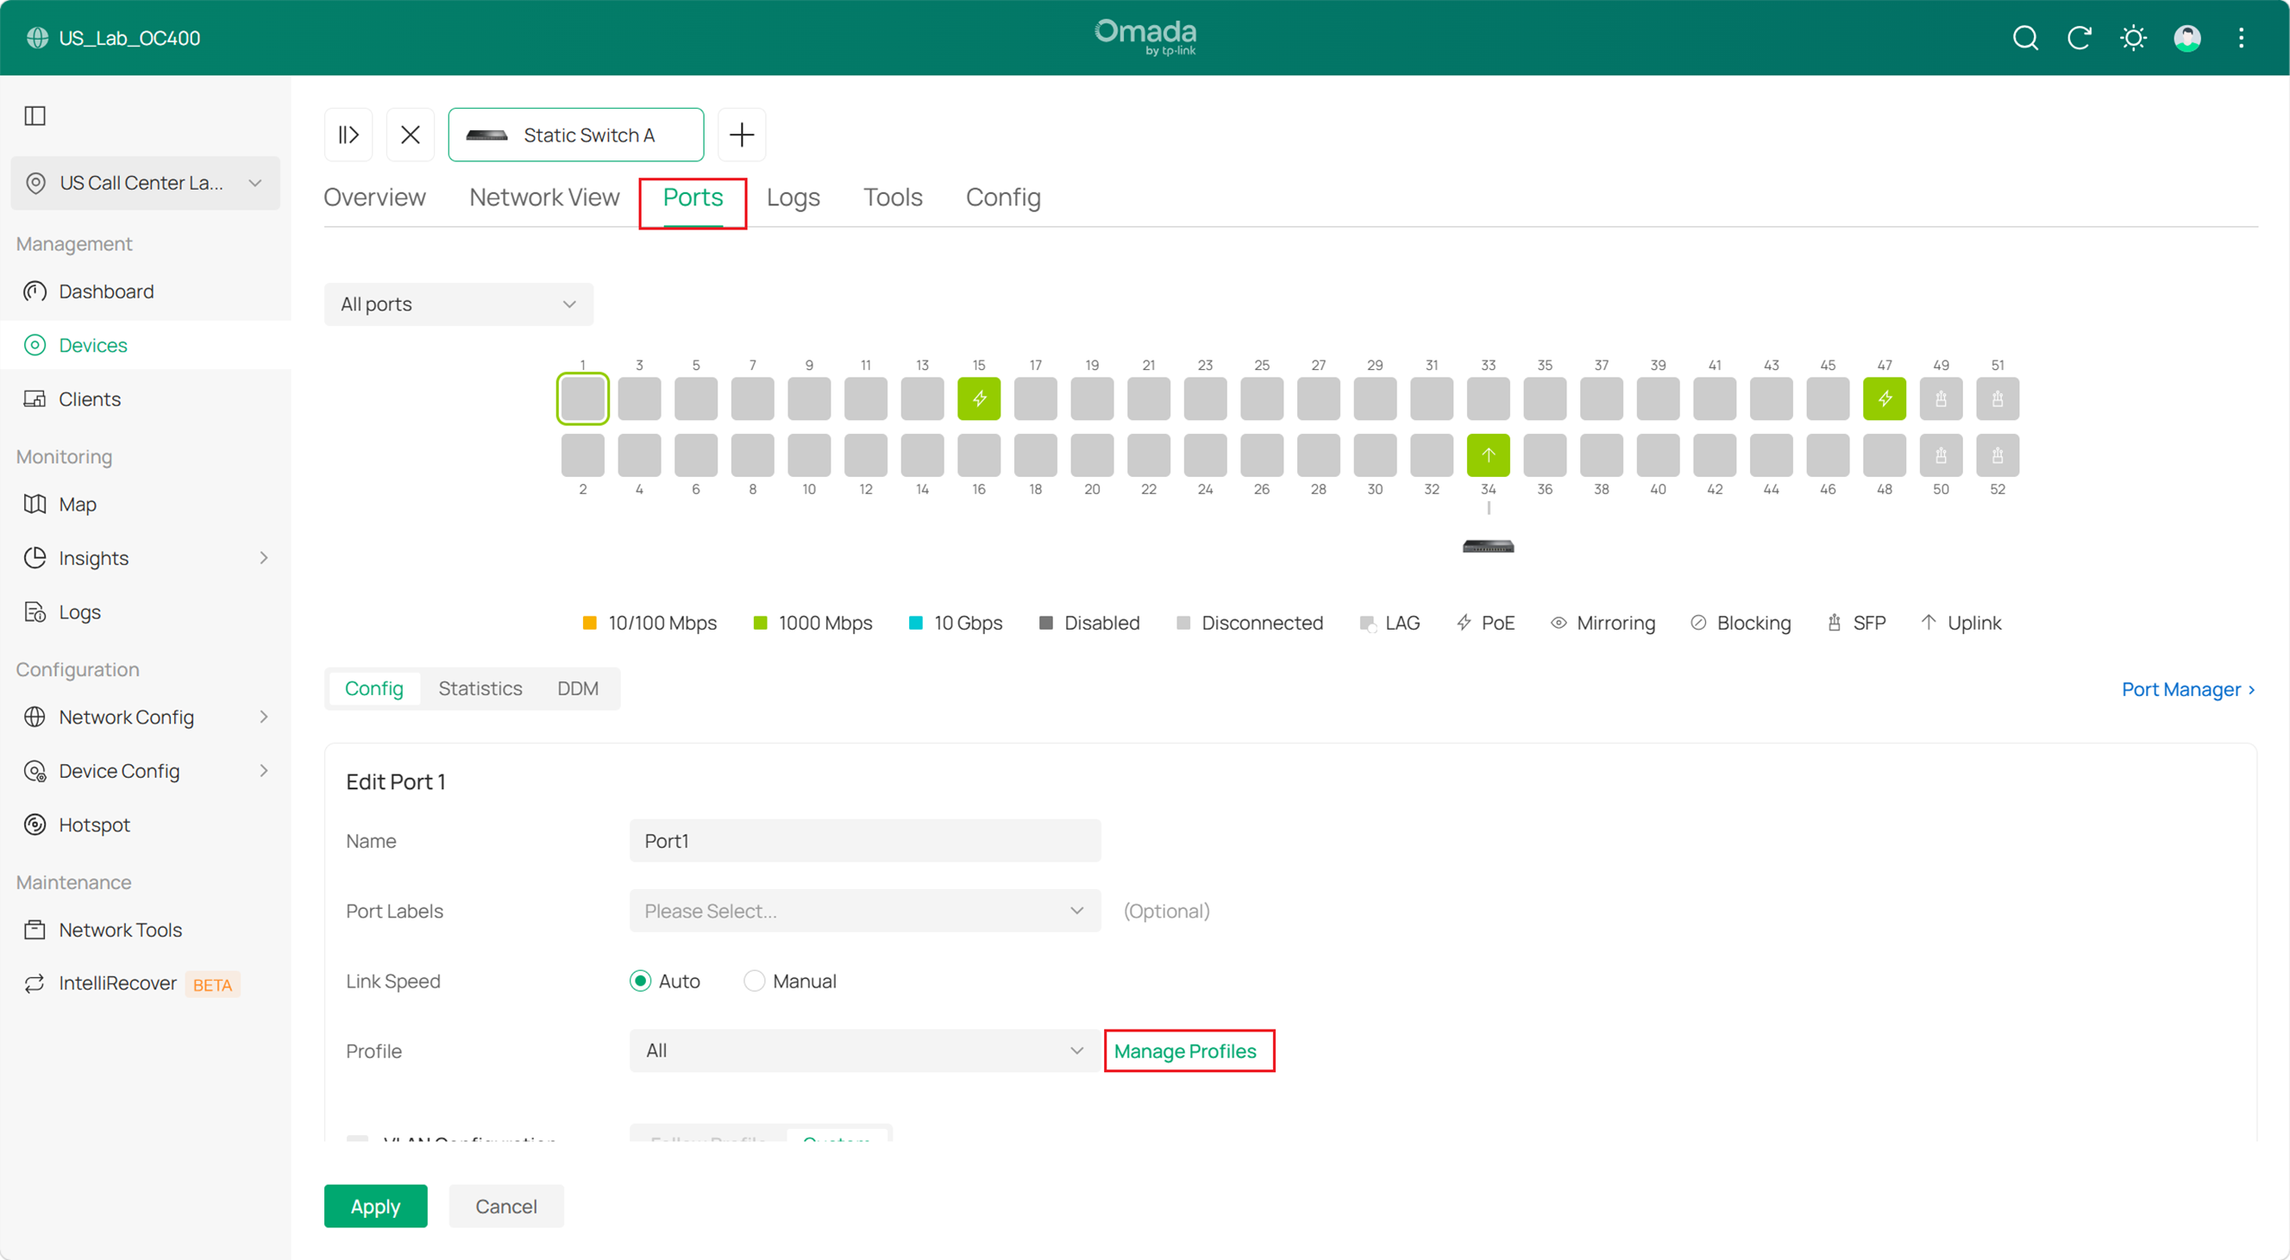Select port 48 in the port panel
The image size is (2290, 1260).
(x=1884, y=455)
